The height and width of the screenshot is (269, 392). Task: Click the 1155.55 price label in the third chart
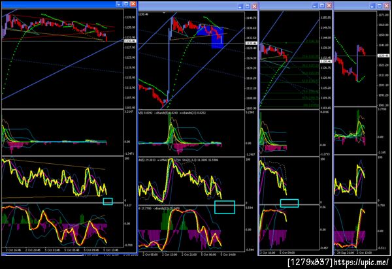pyautogui.click(x=326, y=18)
